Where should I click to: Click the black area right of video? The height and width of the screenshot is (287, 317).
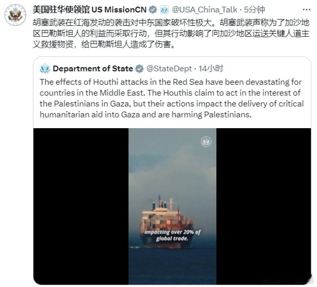coord(264,206)
